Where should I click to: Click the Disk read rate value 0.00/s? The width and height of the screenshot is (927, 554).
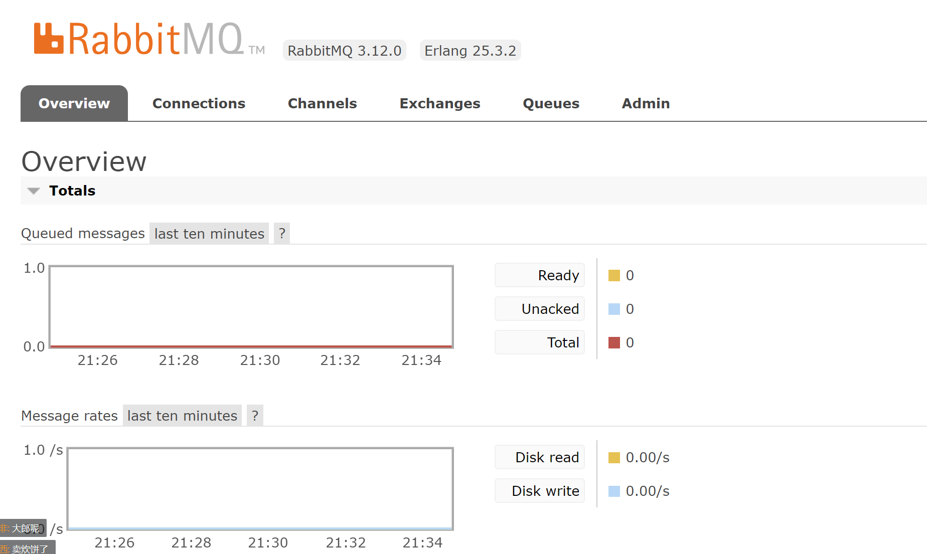pos(648,457)
